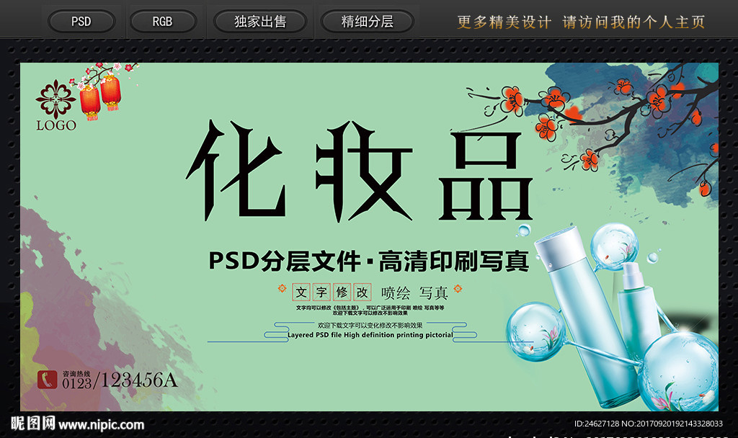Select the 精细分层 button

pos(367,22)
